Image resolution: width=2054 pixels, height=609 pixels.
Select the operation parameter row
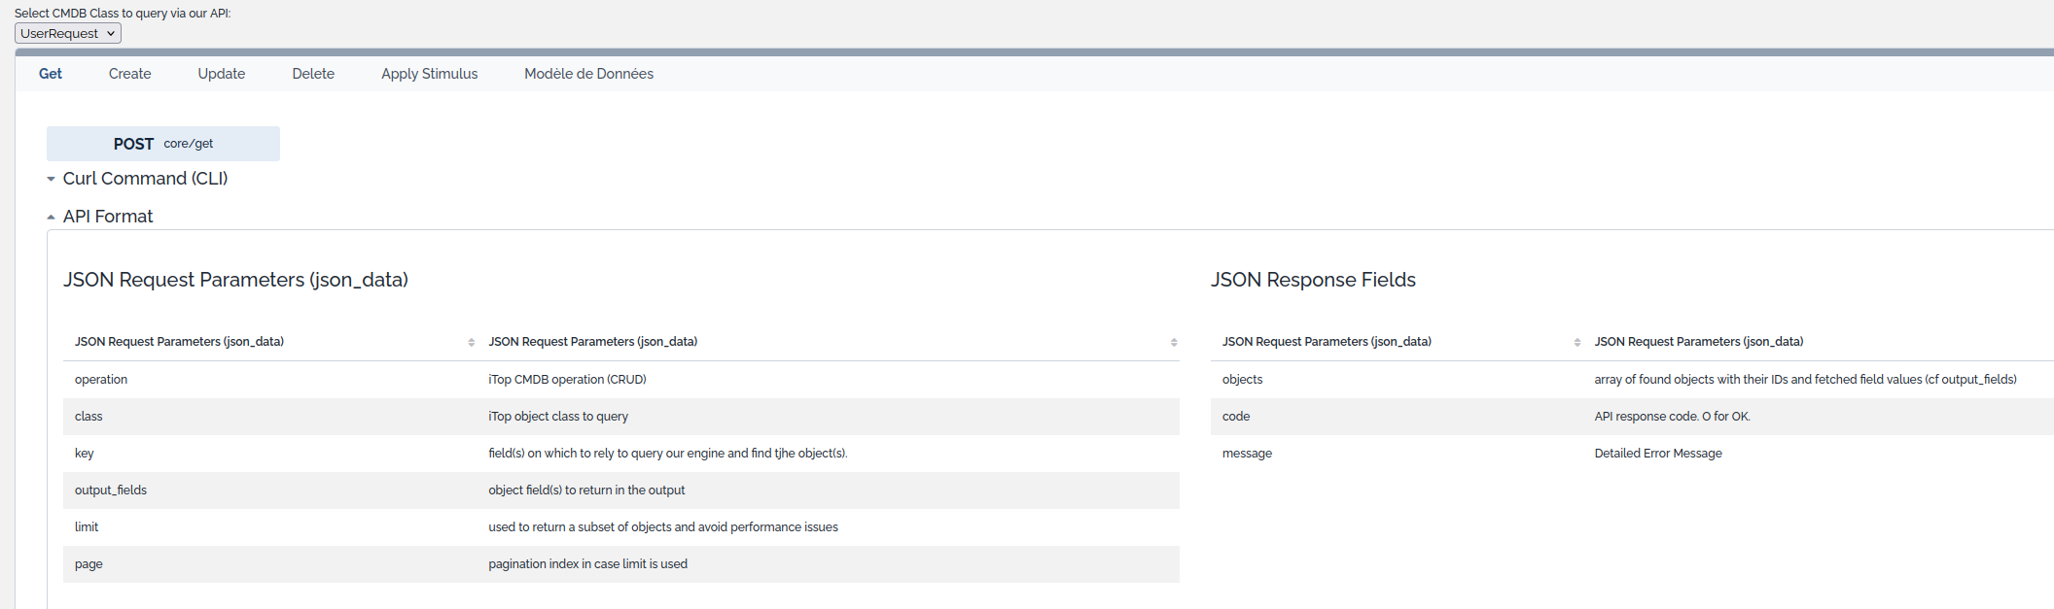(x=620, y=380)
